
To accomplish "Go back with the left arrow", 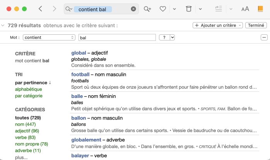I will 41,9.
